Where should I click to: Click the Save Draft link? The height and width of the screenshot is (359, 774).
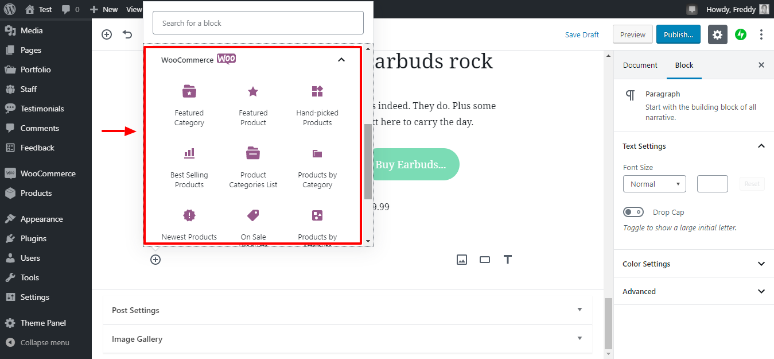coord(582,34)
